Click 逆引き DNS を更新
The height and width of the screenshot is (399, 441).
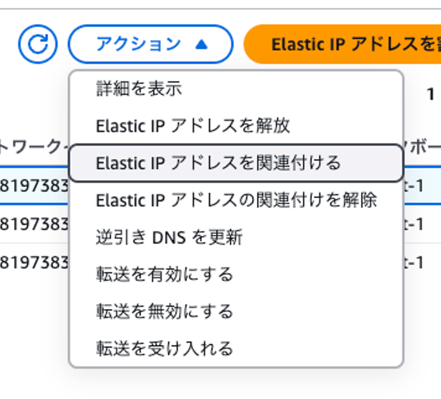point(169,237)
